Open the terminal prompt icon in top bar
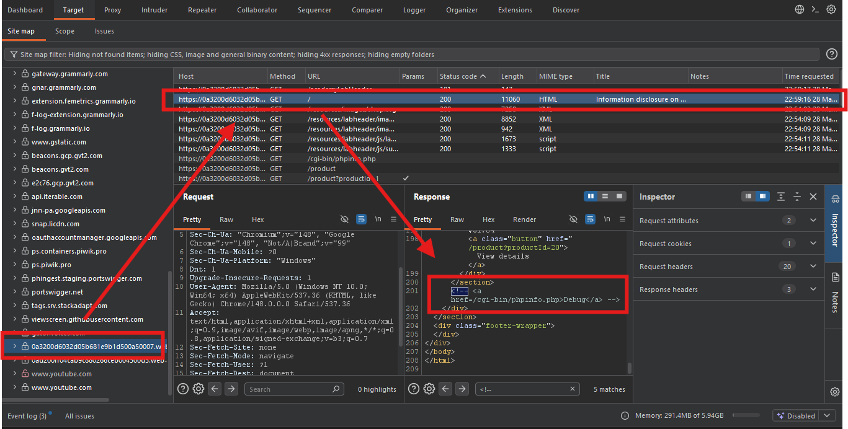This screenshot has height=429, width=848. 815,9
